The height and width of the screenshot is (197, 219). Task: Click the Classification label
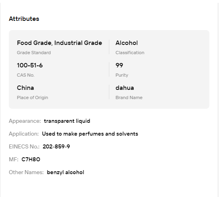[x=130, y=53]
